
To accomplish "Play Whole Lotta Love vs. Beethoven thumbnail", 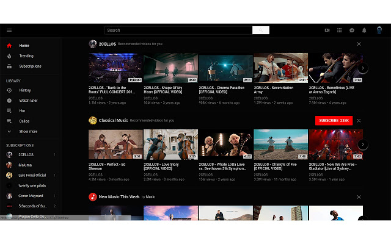I will click(225, 145).
